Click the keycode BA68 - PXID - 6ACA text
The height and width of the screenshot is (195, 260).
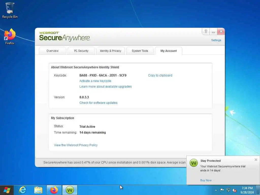coord(103,75)
